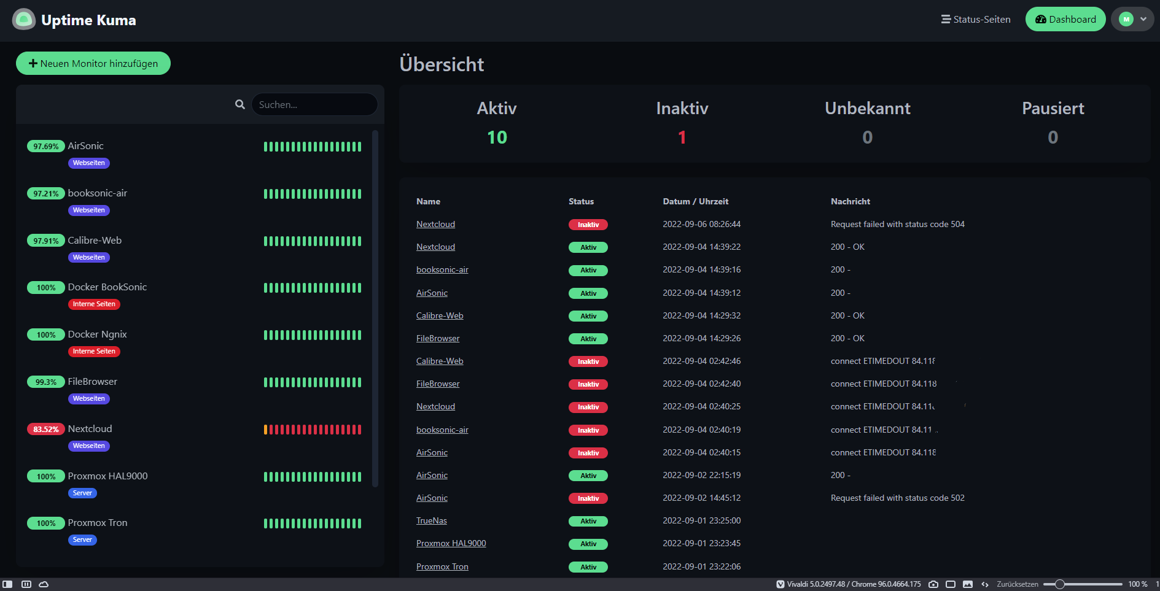Click the Uptime Kuma logo icon
The image size is (1160, 591).
(x=24, y=20)
